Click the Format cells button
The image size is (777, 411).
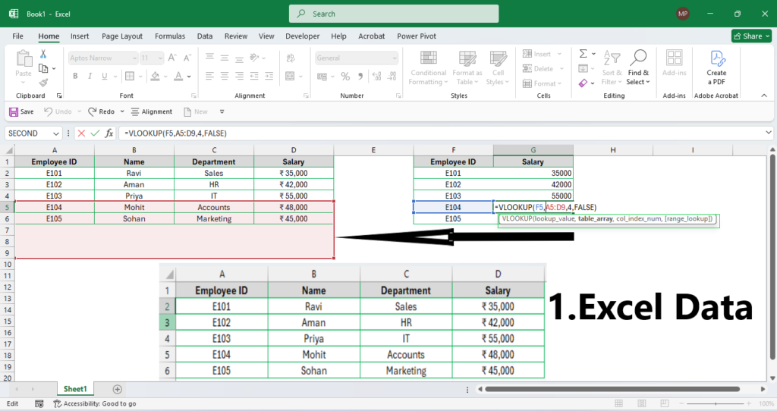(542, 83)
